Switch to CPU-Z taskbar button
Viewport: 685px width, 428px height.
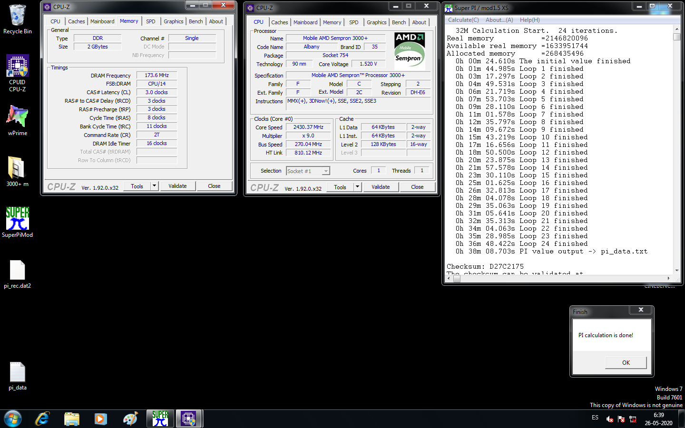[189, 419]
